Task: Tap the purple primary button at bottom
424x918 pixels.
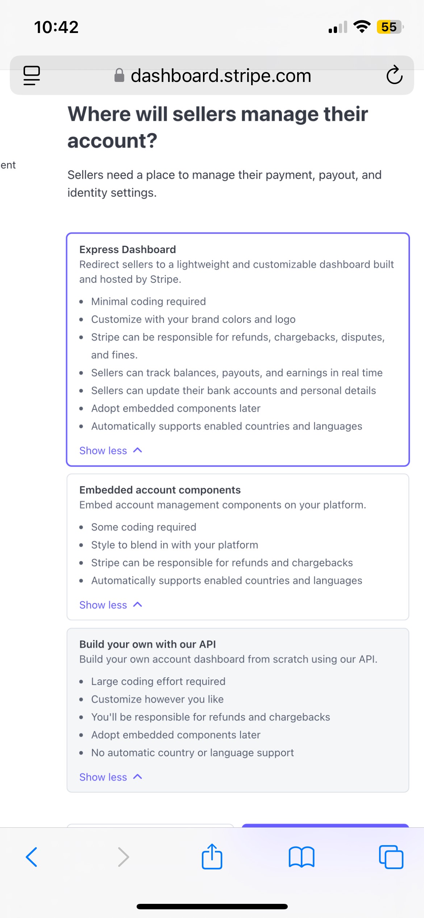Action: pyautogui.click(x=325, y=826)
